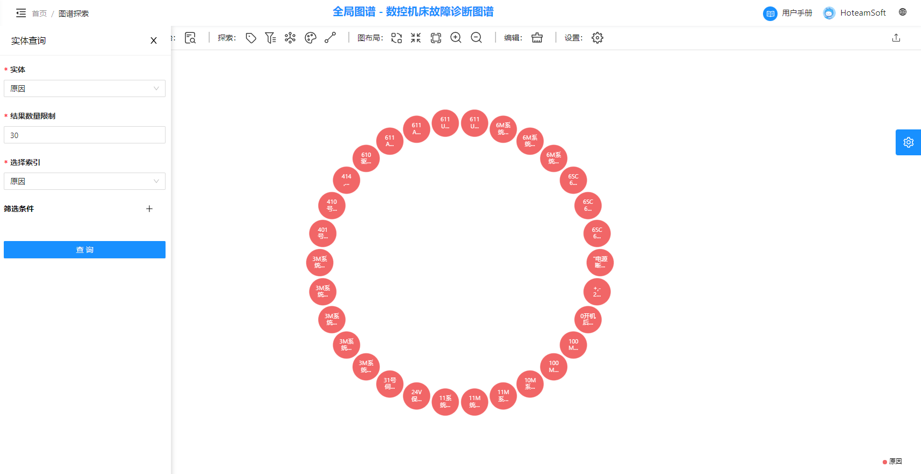Toggle the 原因 legend item
This screenshot has width=921, height=474.
(x=892, y=462)
